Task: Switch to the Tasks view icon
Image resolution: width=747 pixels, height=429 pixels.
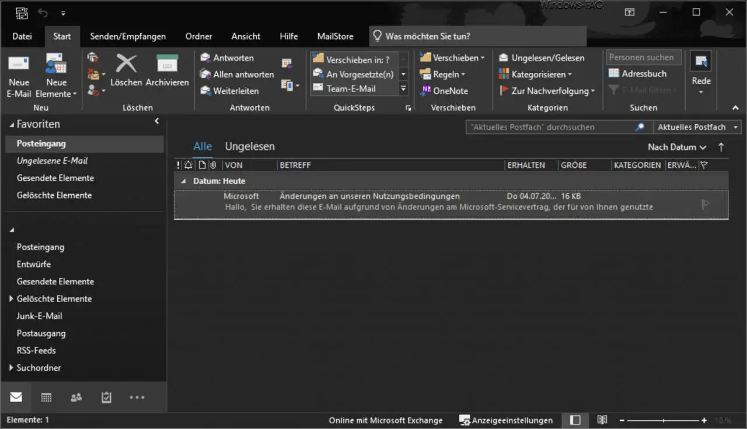Action: click(106, 398)
